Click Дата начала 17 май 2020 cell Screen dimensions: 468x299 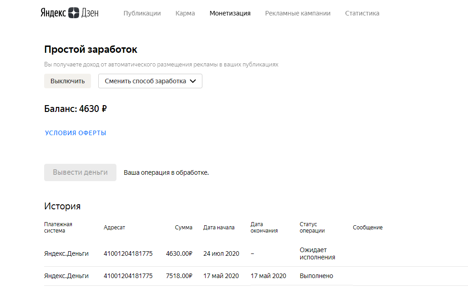tap(221, 276)
